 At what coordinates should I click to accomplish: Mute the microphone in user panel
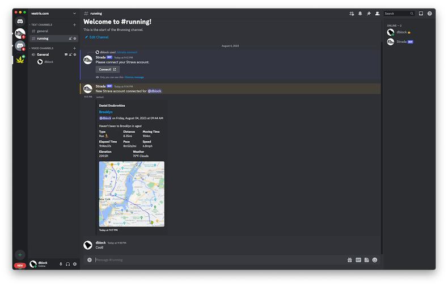[61, 264]
